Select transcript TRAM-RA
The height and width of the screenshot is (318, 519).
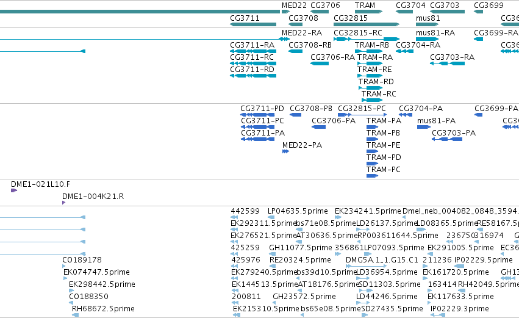point(375,57)
